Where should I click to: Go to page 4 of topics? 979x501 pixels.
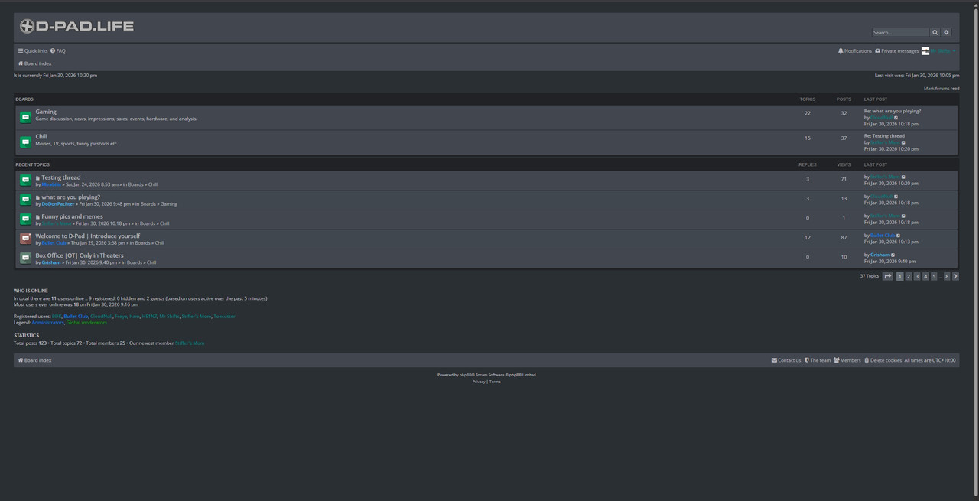pos(925,276)
